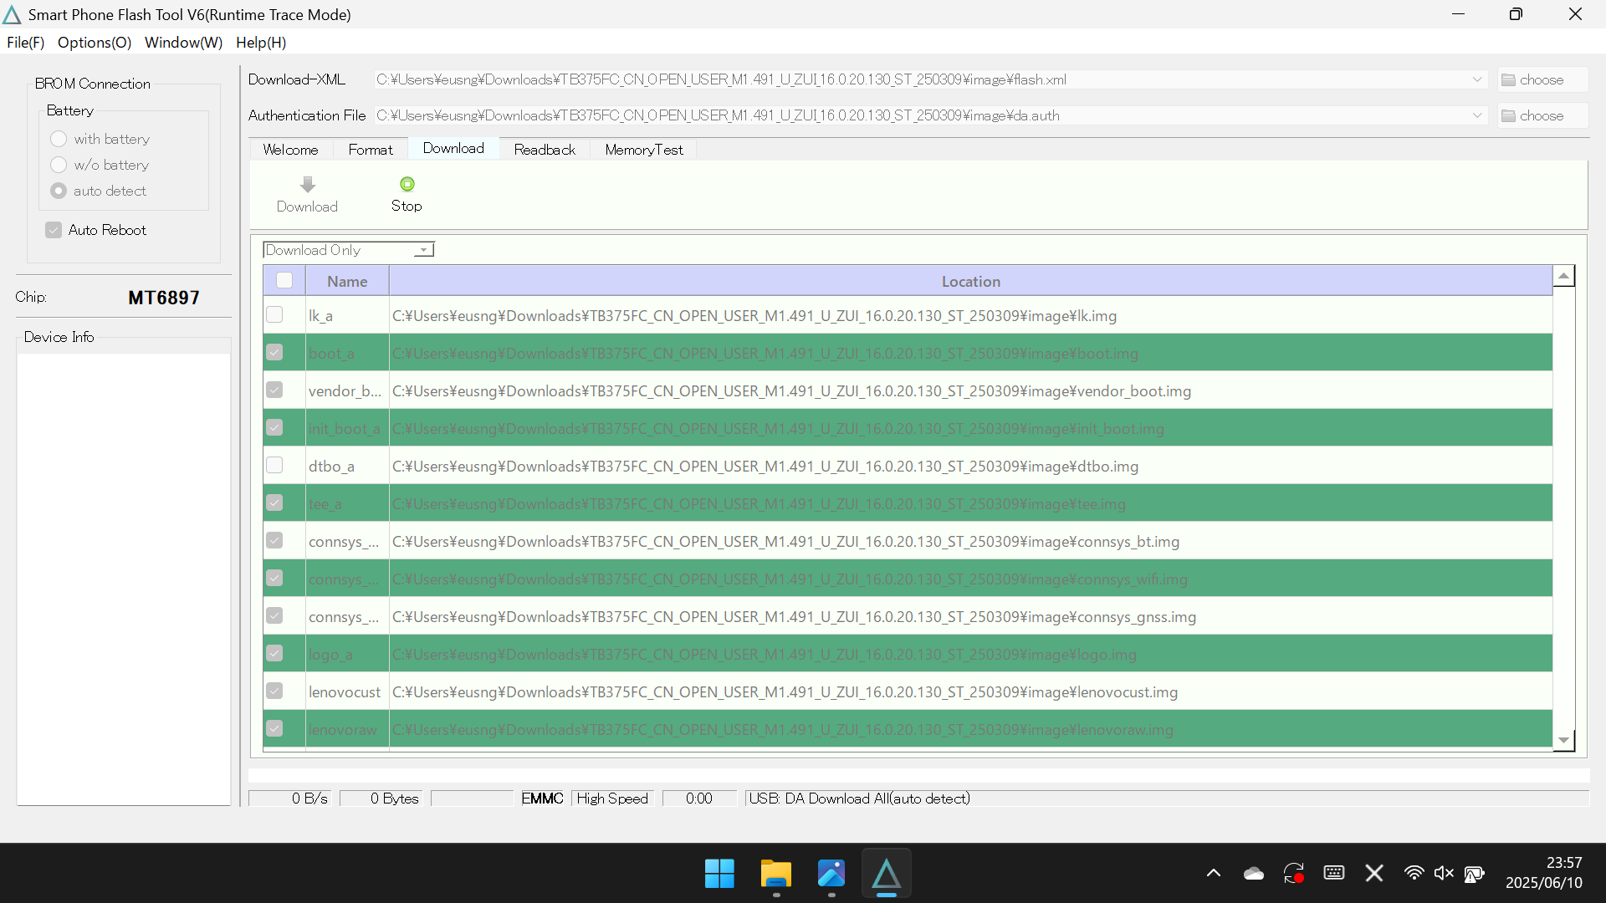Select the "with battery" radio button
The width and height of the screenshot is (1606, 903).
pos(59,139)
